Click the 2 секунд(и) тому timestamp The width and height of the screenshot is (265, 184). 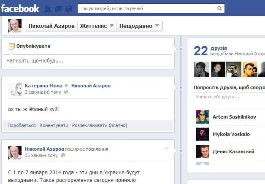pos(43,92)
